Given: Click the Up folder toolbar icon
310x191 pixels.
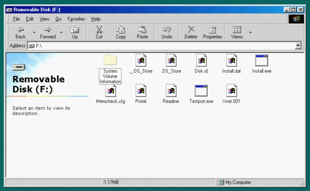Looking at the screenshot, I should (75, 30).
